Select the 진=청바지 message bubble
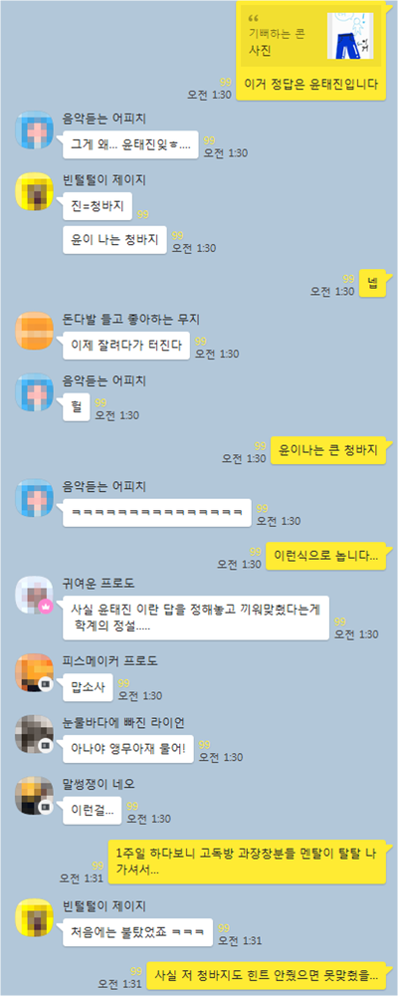398x996 pixels. (98, 206)
